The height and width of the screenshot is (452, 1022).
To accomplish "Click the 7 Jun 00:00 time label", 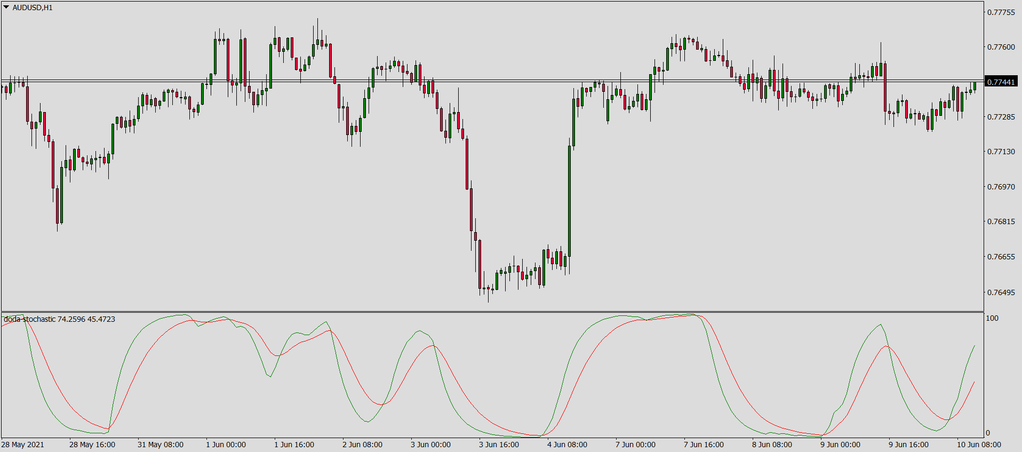I will [636, 445].
